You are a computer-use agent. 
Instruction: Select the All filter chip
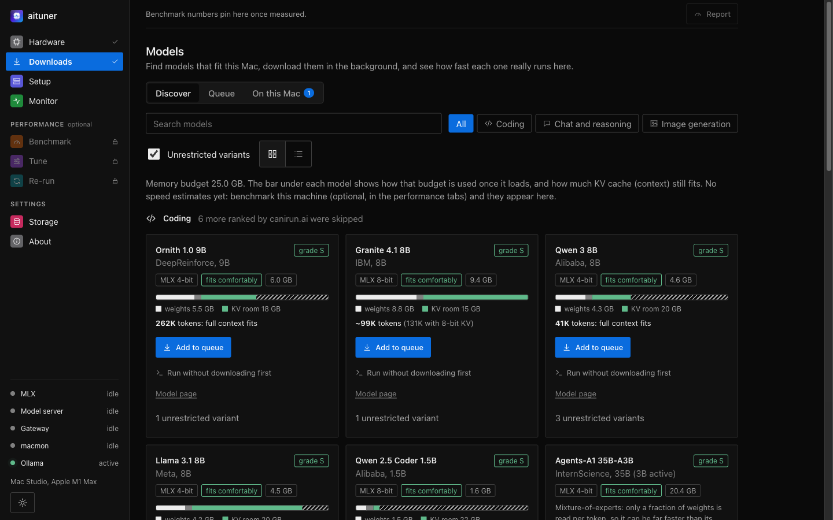point(461,124)
